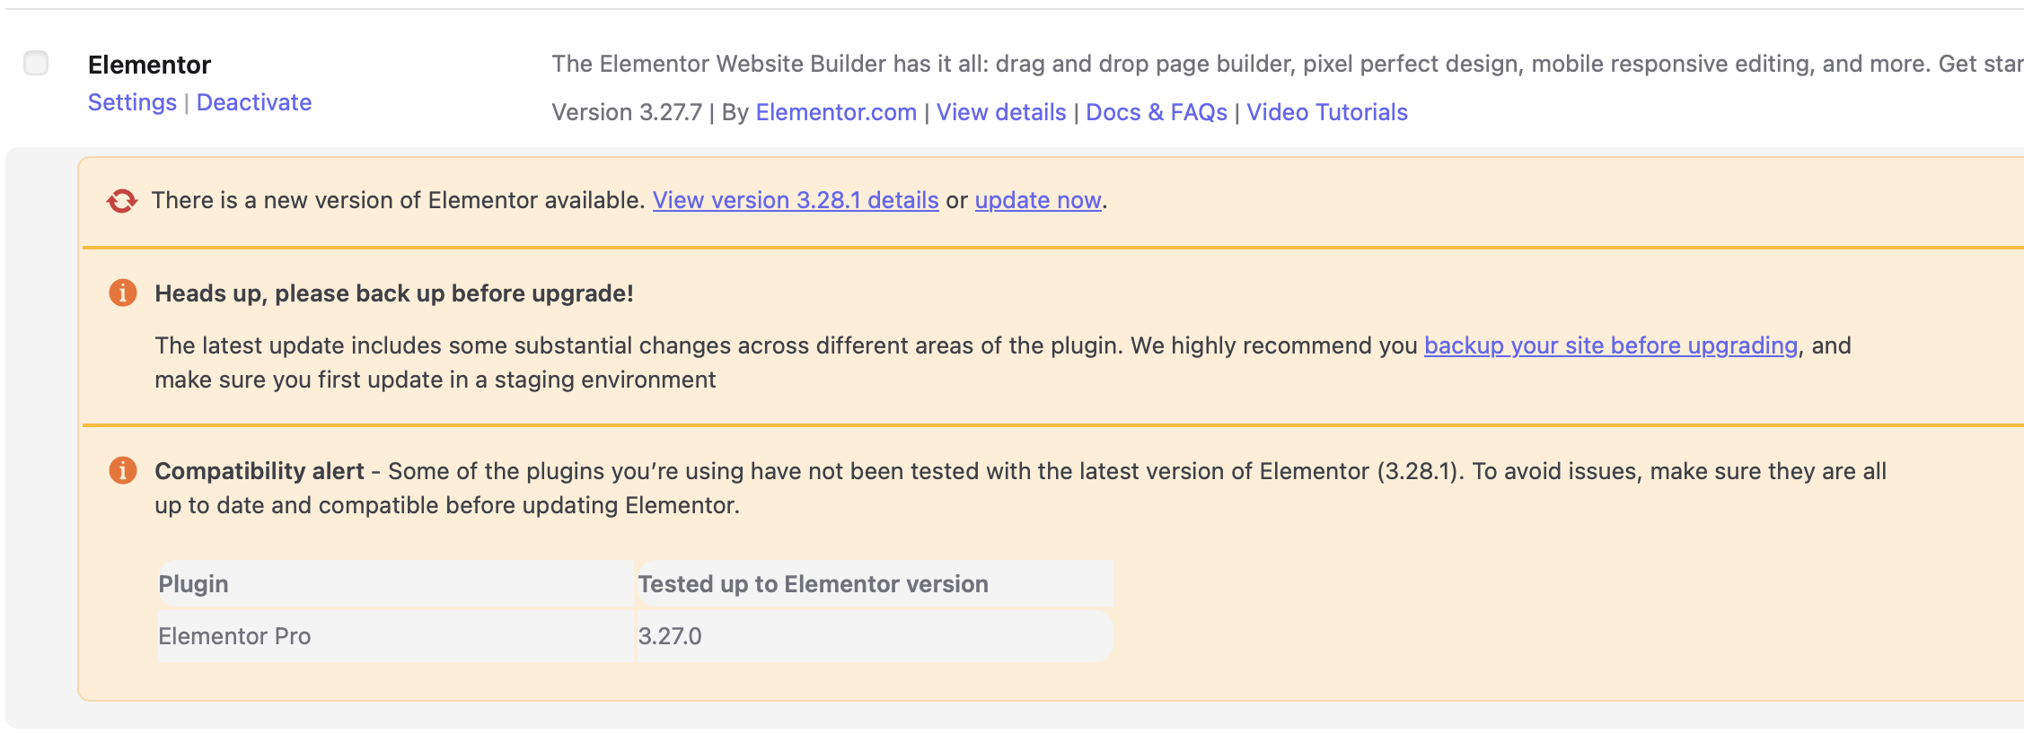The height and width of the screenshot is (734, 2024).
Task: Open Video Tutorials link
Action: (x=1327, y=112)
